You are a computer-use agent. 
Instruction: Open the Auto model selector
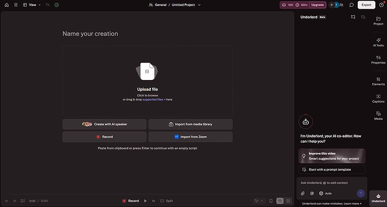pyautogui.click(x=325, y=193)
